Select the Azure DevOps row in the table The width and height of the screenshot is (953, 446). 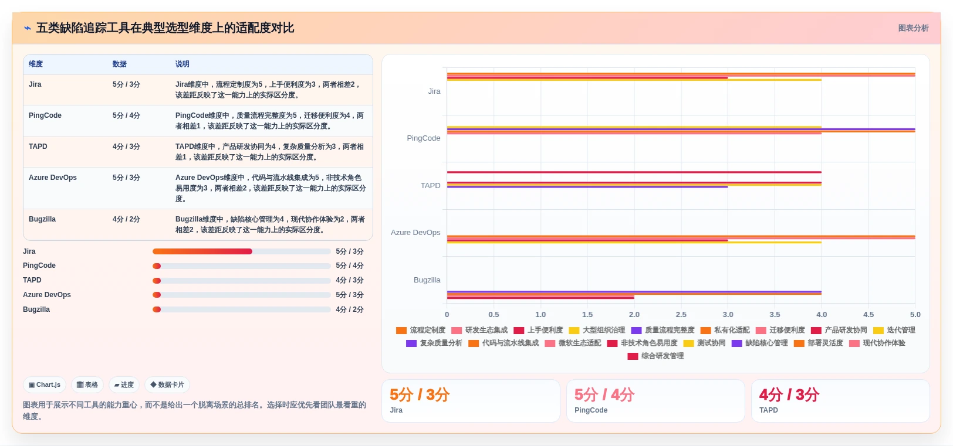tap(198, 188)
